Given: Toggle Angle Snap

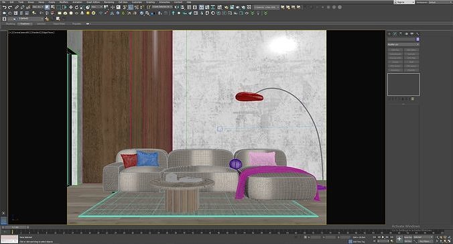Looking at the screenshot, I should (131, 7).
